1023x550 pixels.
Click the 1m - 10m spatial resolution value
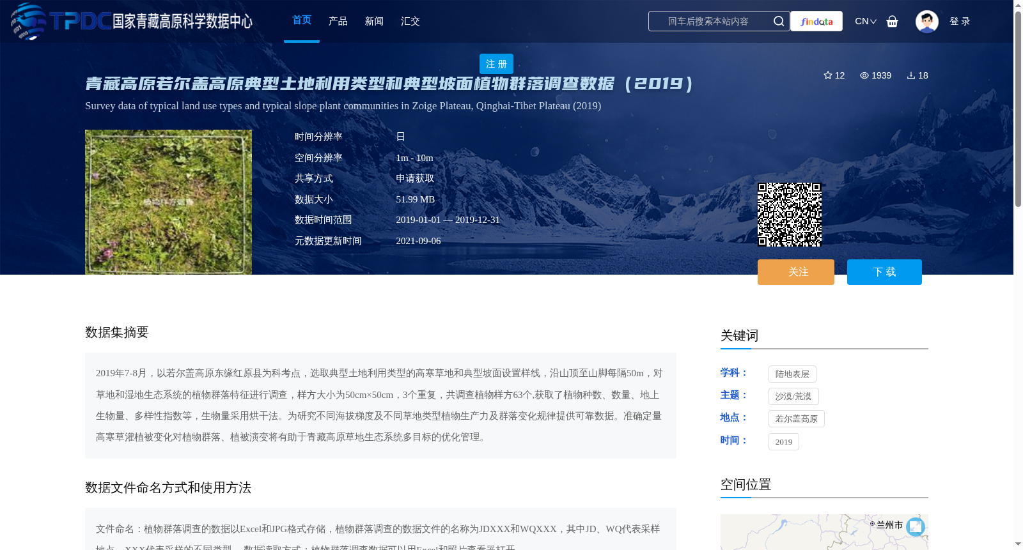414,158
